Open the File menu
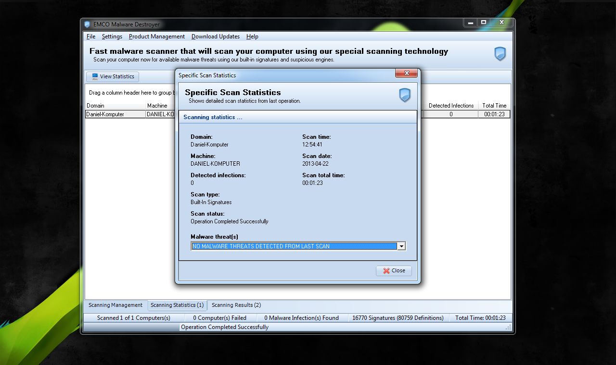The height and width of the screenshot is (365, 616). pos(91,36)
